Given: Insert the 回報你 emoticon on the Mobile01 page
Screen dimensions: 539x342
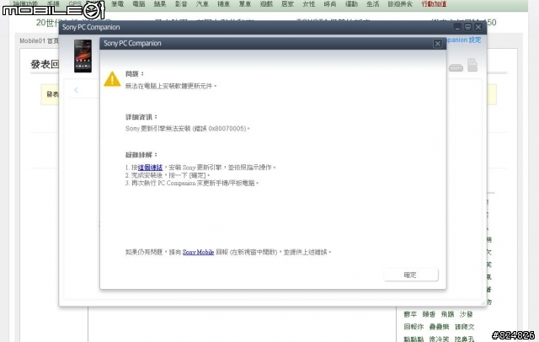Looking at the screenshot, I should coord(414,327).
